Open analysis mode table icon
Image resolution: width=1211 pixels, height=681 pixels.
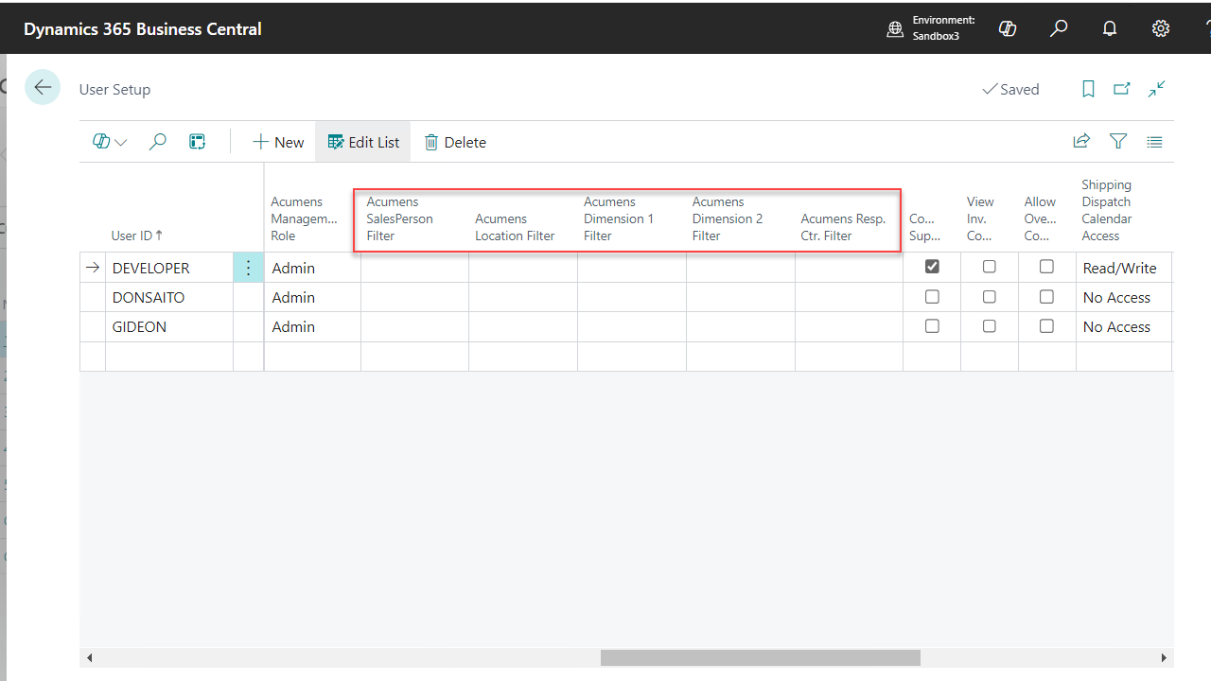click(x=197, y=142)
